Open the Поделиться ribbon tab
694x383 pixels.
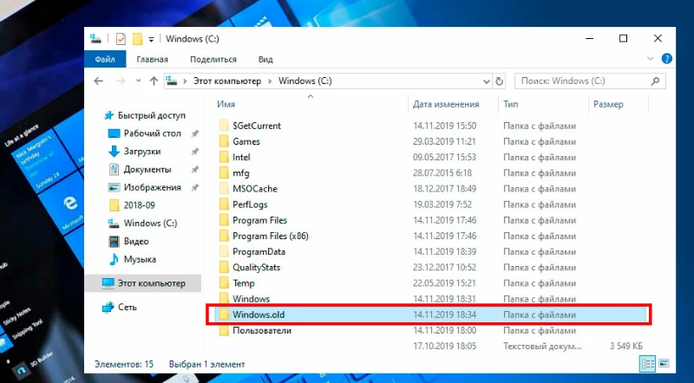coord(213,59)
